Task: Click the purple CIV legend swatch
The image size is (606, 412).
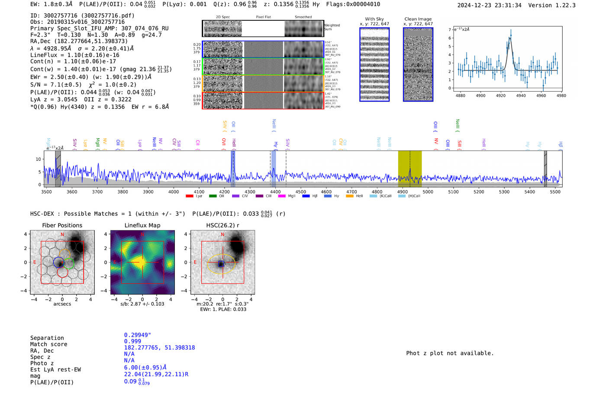Action: click(x=235, y=196)
